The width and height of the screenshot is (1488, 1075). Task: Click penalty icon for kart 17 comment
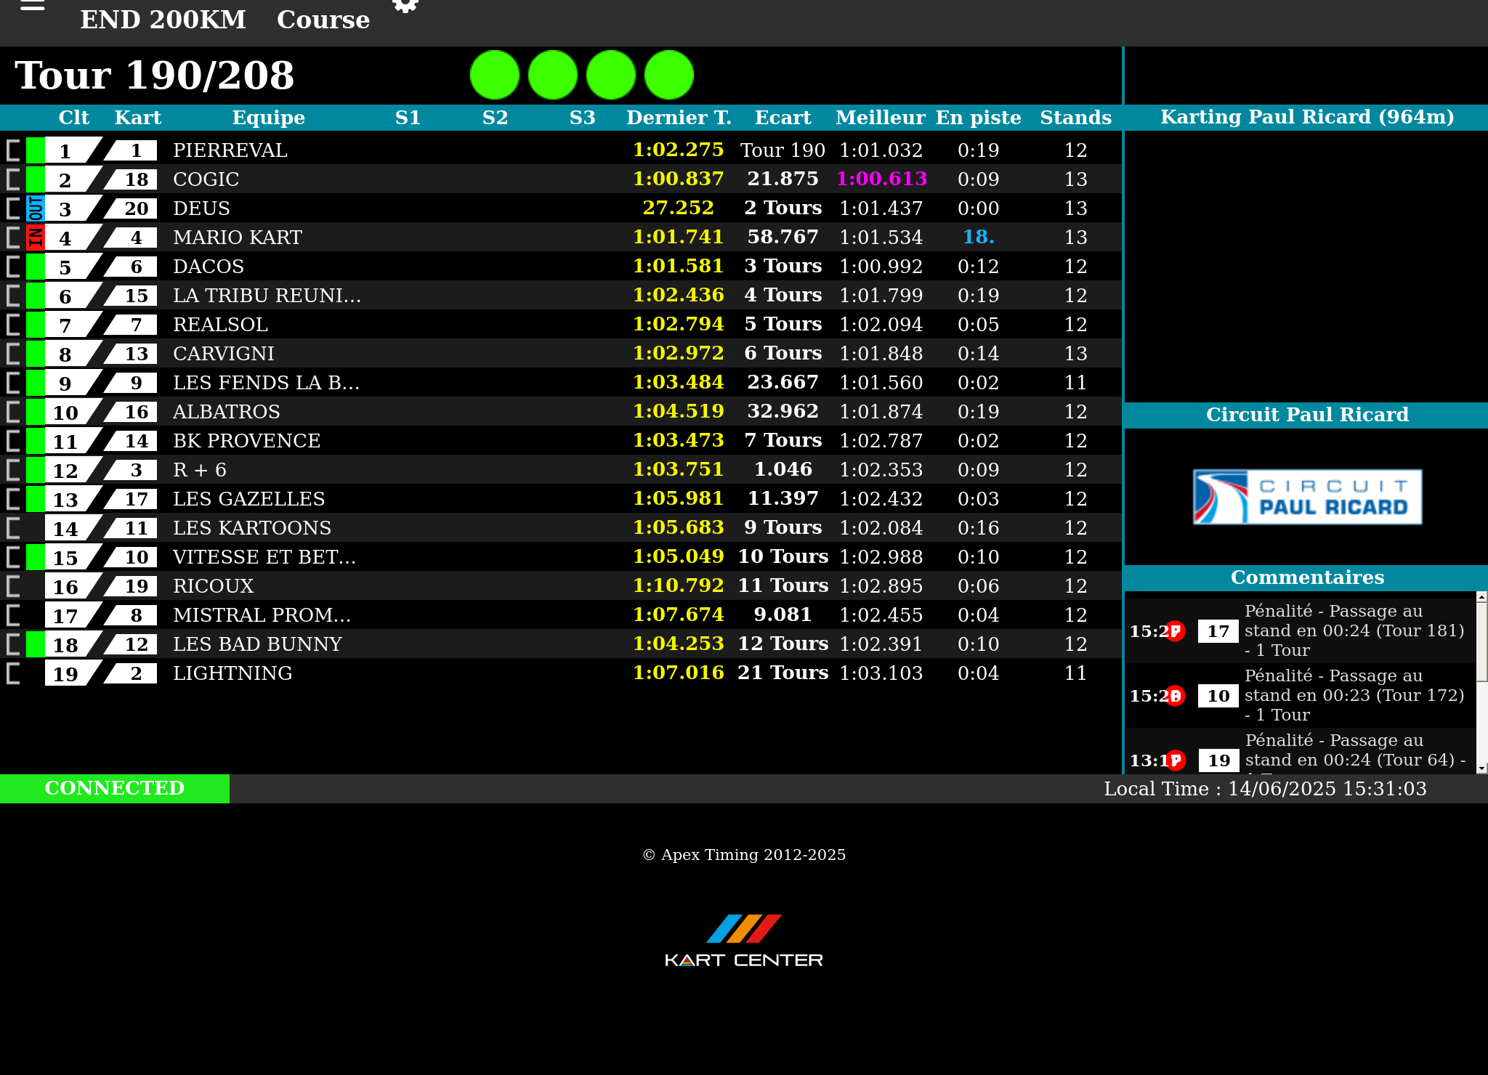point(1176,631)
